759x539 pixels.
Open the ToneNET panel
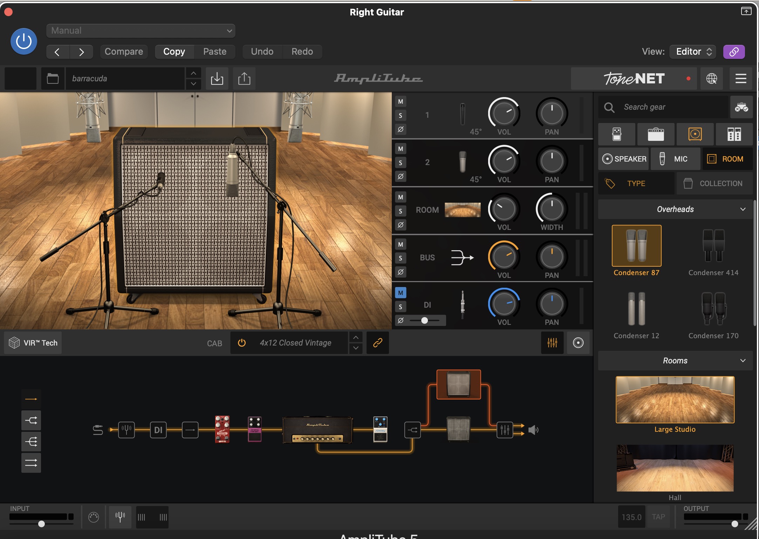[634, 79]
